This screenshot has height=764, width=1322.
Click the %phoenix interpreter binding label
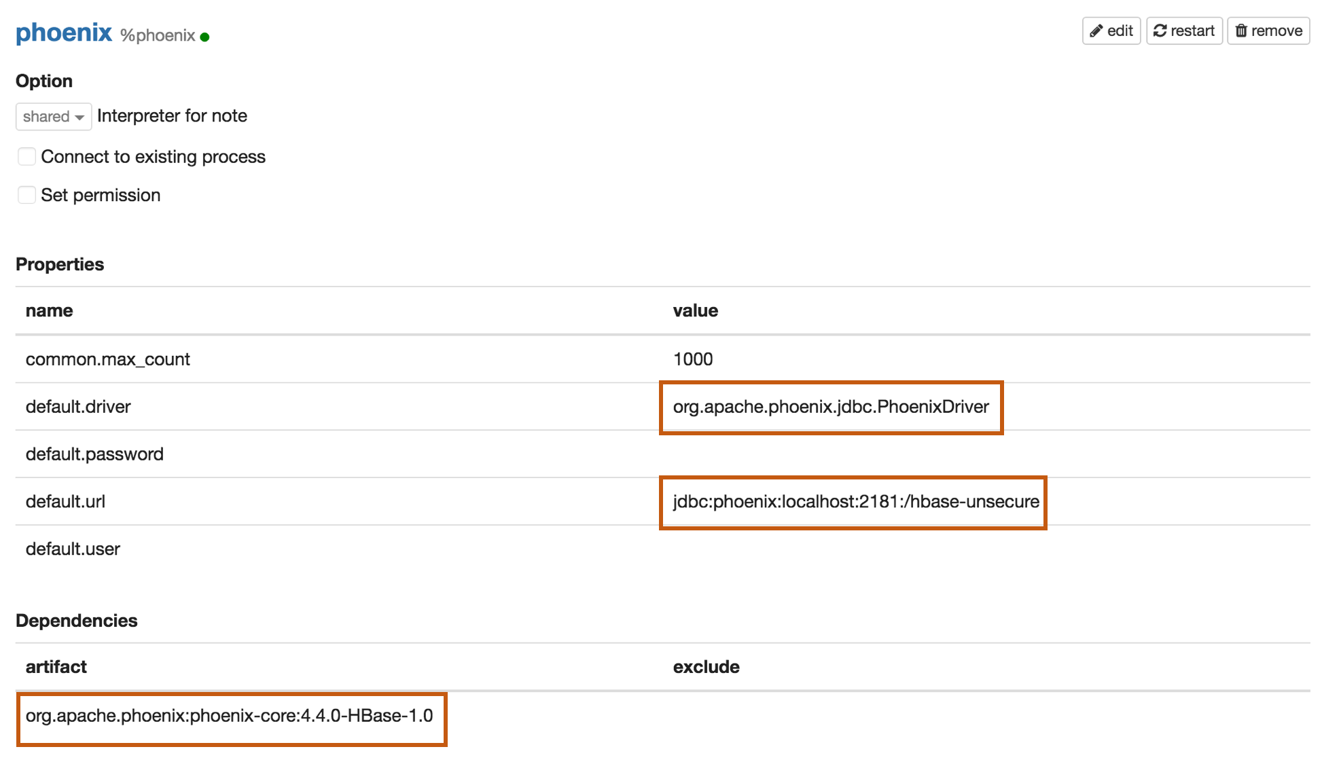pos(158,35)
